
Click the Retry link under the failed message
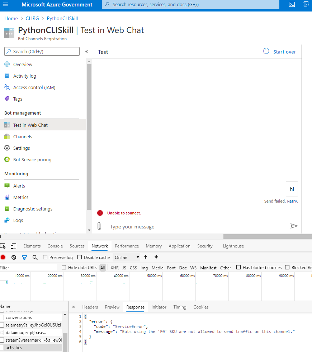(x=292, y=201)
